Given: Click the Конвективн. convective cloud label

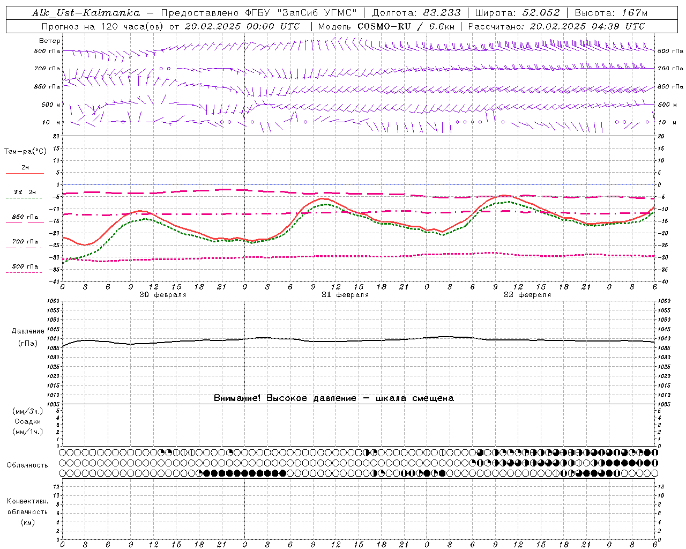Looking at the screenshot, I should 27,501.
